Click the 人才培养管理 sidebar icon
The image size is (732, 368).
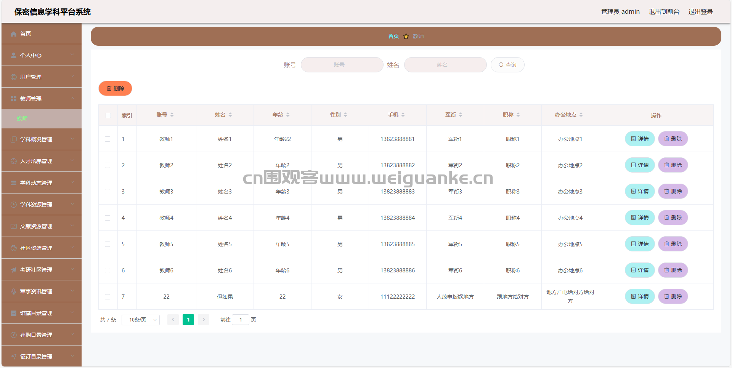[x=14, y=162]
